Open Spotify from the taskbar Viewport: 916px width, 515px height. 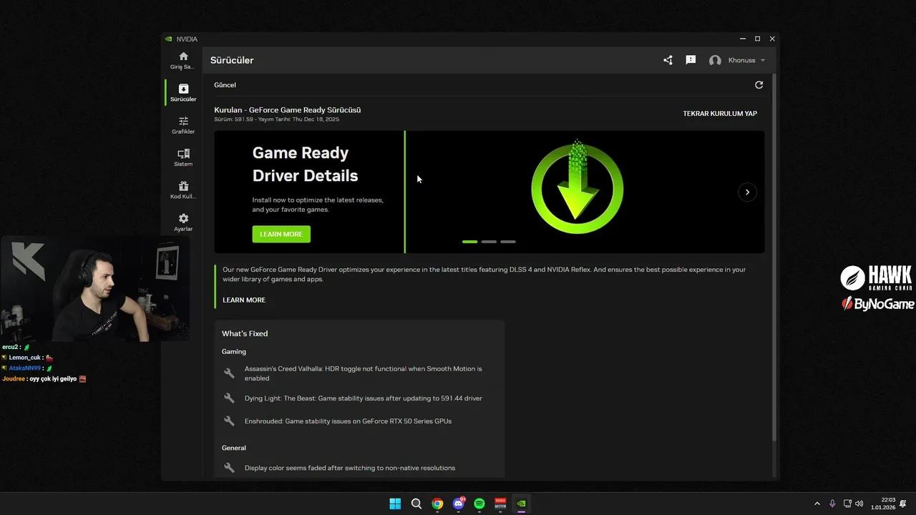[479, 504]
